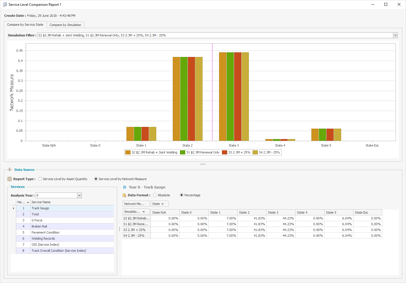Viewport: 406px width, 283px height.
Task: Click the splitter dots between chart and data
Action: tap(203, 164)
